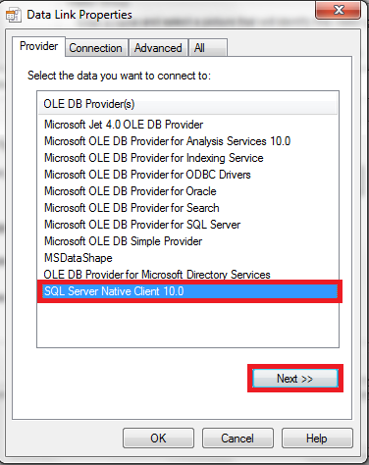The width and height of the screenshot is (369, 465).
Task: Select the OLE DB Provider for Search
Action: click(132, 208)
